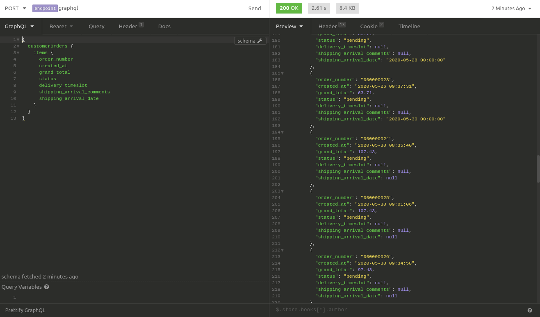The height and width of the screenshot is (317, 540).
Task: Collapse the response block at line 203
Action: point(282,191)
